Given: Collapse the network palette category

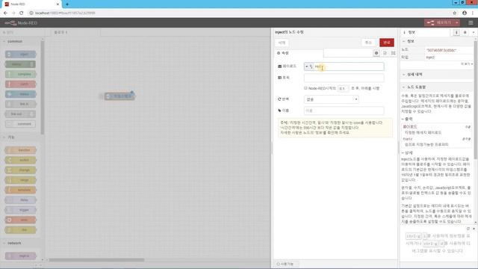Looking at the screenshot, I should (x=20, y=244).
